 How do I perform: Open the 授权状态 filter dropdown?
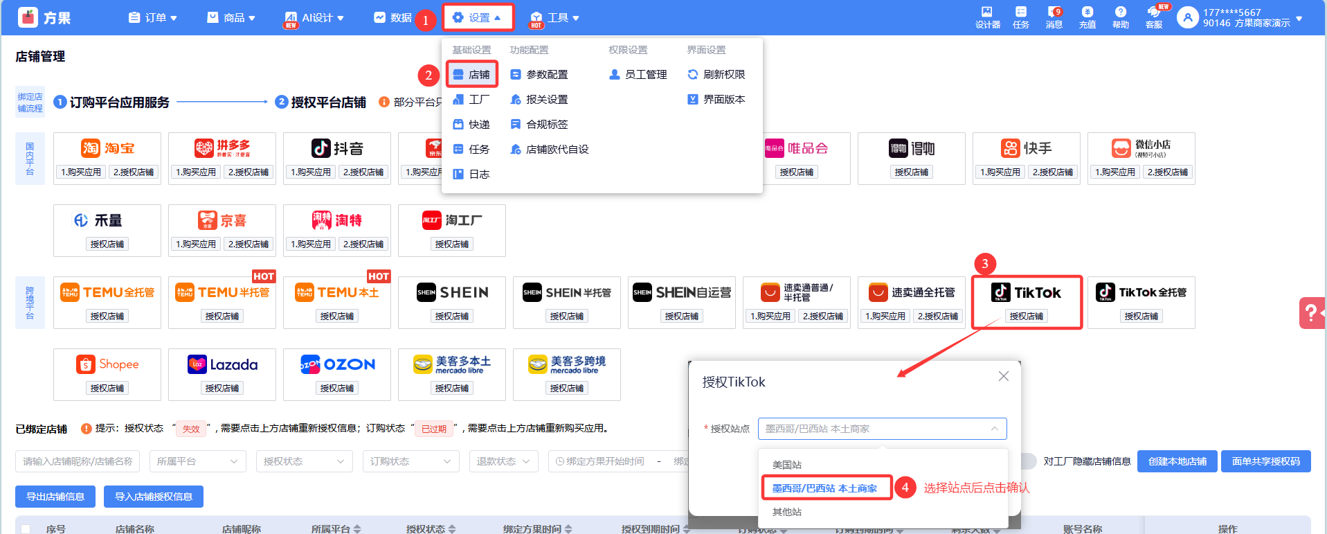(x=305, y=461)
